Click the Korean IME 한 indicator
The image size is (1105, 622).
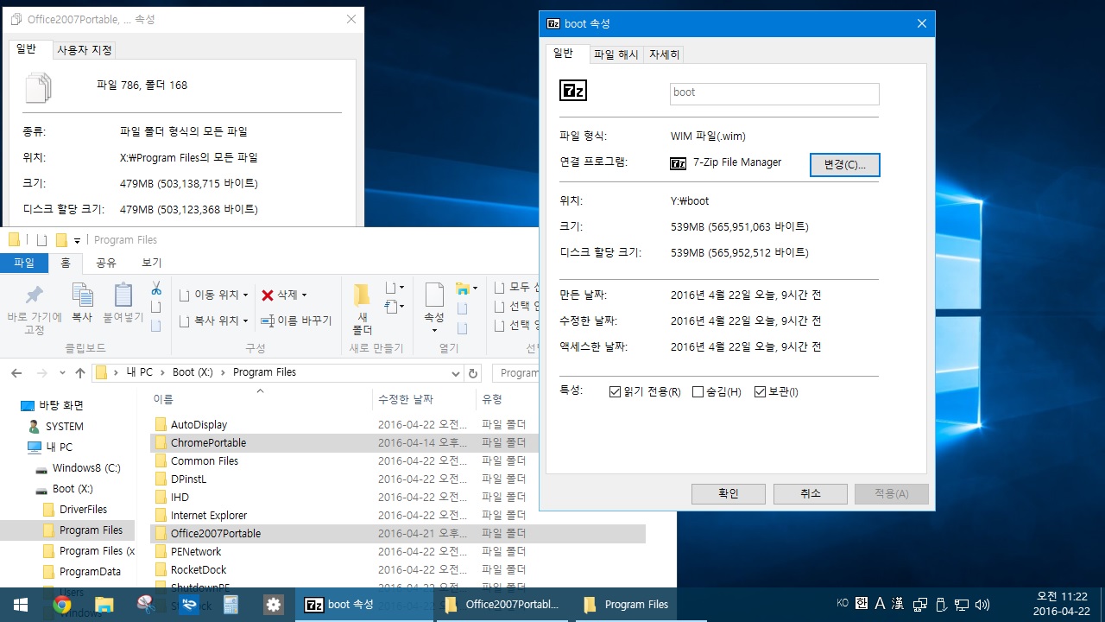point(862,603)
